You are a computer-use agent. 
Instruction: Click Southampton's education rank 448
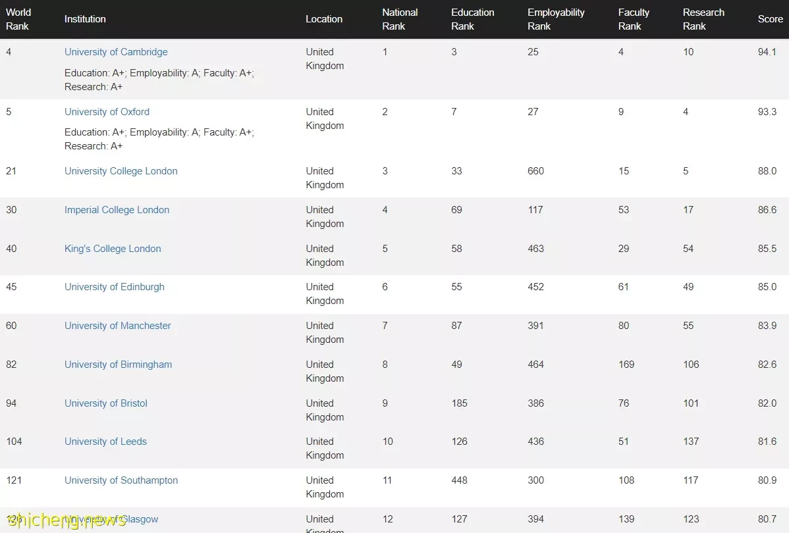coord(459,480)
